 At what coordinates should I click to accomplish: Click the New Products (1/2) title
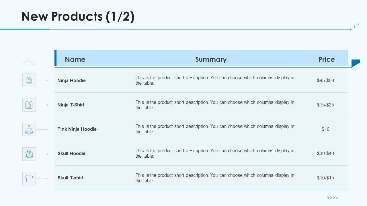[x=78, y=17]
